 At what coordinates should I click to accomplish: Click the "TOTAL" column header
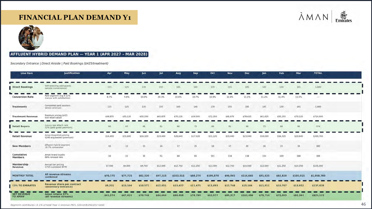coord(318,73)
